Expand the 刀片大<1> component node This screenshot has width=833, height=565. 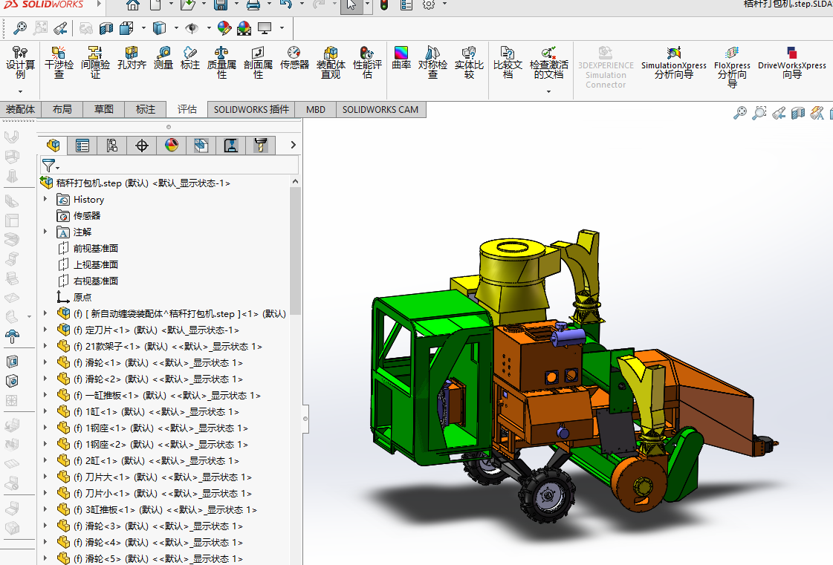pos(45,477)
